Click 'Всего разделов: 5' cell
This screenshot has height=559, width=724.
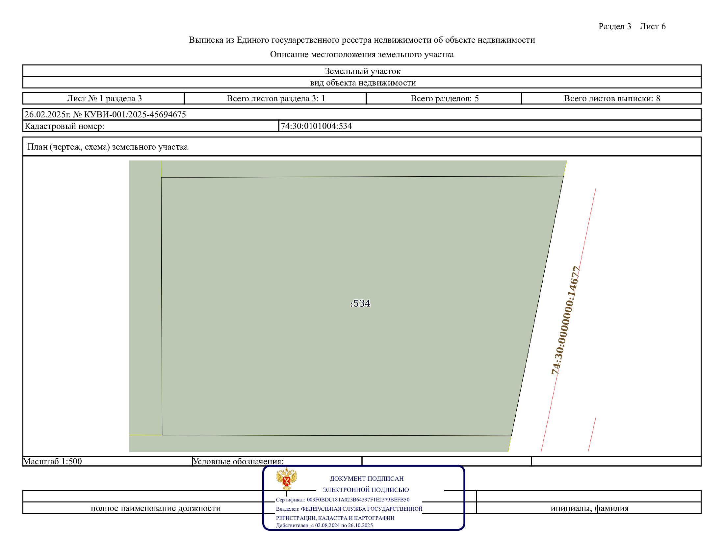(444, 98)
